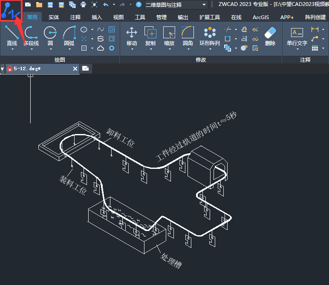Image resolution: width=329 pixels, height=285 pixels.
Task: Switch to the 插入 (Insert) ribbon tab
Action: pyautogui.click(x=97, y=17)
